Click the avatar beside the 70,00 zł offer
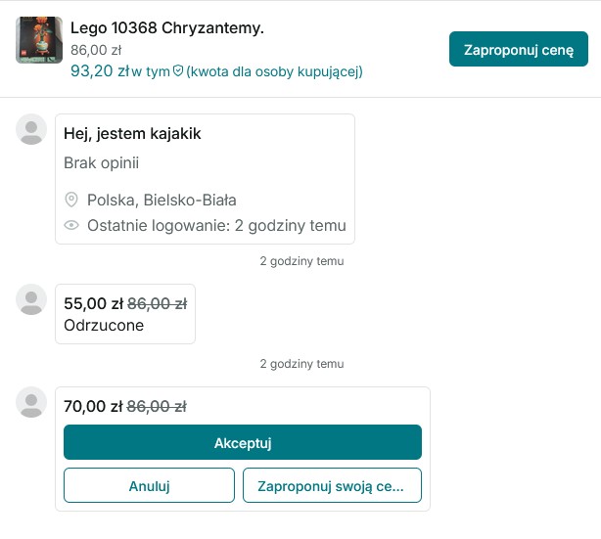 click(x=32, y=402)
